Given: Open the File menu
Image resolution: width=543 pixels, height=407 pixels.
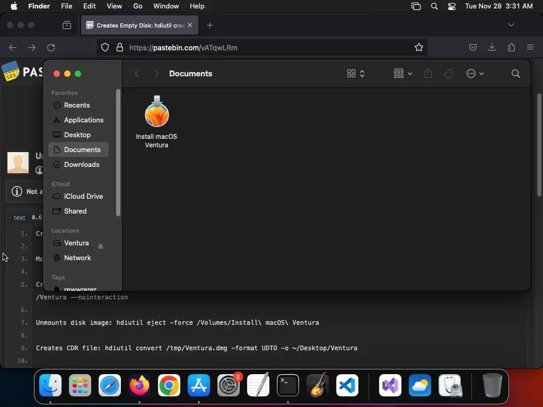Looking at the screenshot, I should pyautogui.click(x=66, y=6).
